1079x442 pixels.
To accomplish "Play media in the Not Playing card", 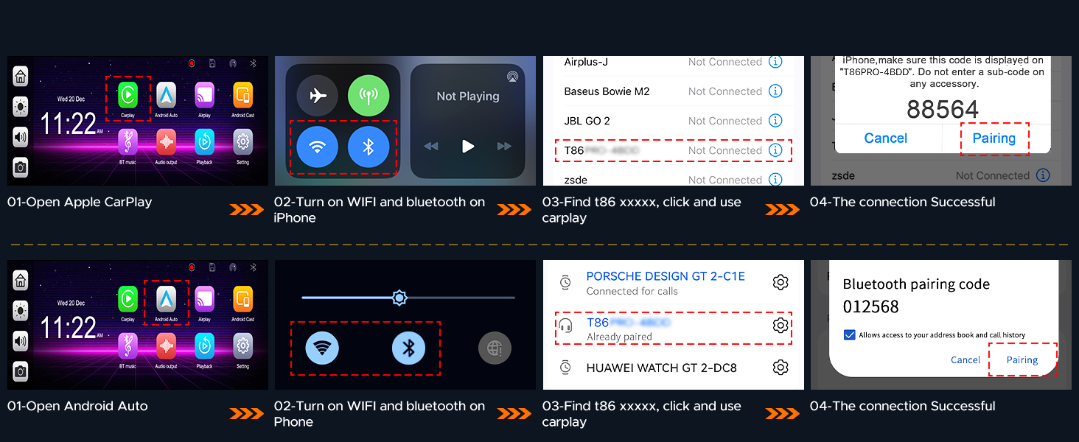I will pyautogui.click(x=468, y=146).
